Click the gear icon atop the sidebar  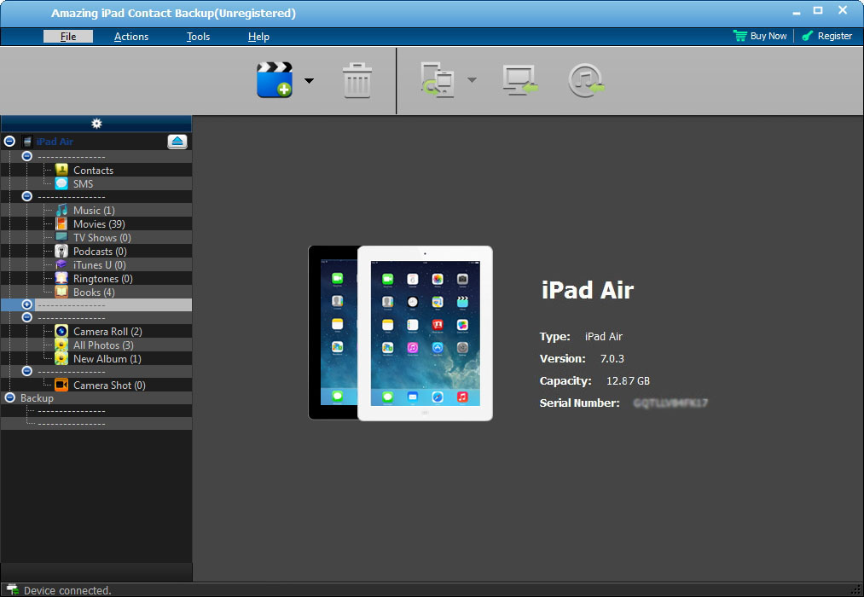point(96,124)
